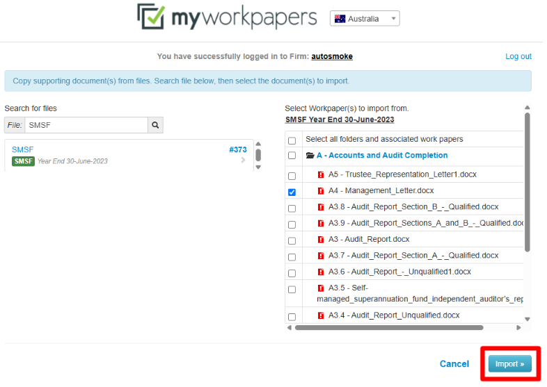
Task: Open the Australia country dropdown
Action: tap(365, 19)
